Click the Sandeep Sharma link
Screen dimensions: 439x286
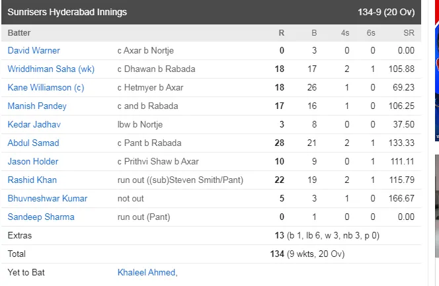point(41,217)
